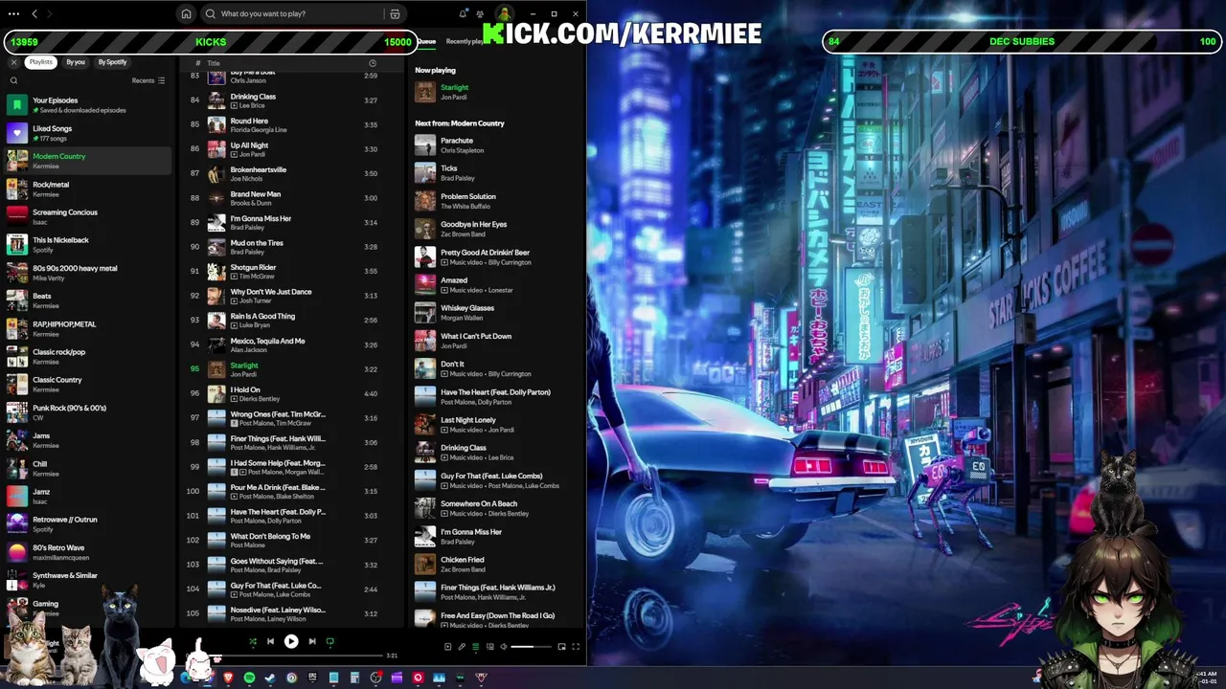This screenshot has height=689, width=1226.
Task: Click Chicken Fried in the queue
Action: tap(463, 560)
